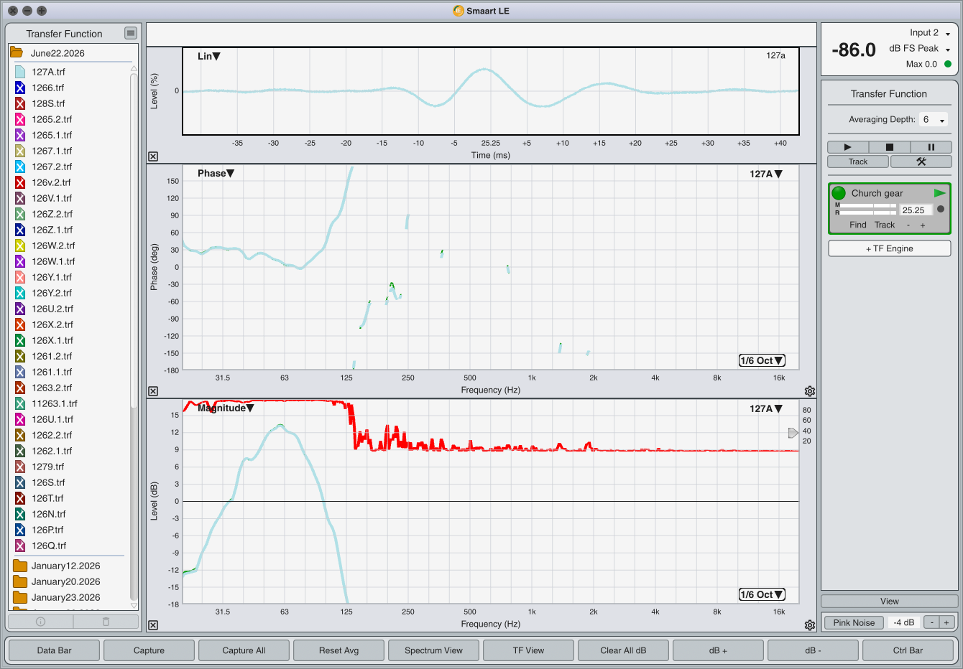Close the impulse response plot pane
Viewport: 963px width, 669px height.
[x=153, y=156]
